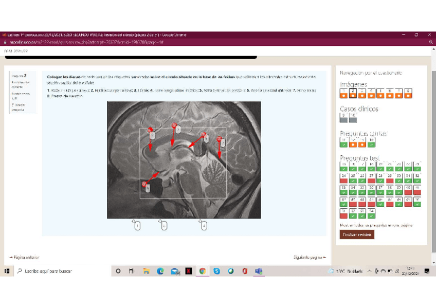Select unplaced label 1 below the MRI image
Viewport: 436px width, 308px height.
[137, 226]
